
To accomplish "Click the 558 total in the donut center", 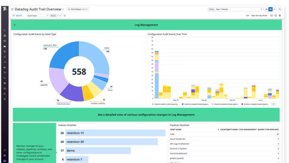I will coord(79,72).
